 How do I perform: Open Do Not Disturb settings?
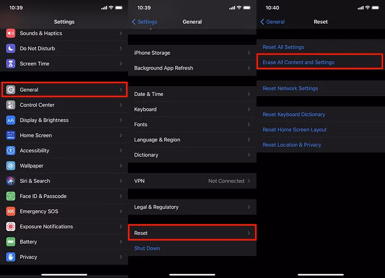pyautogui.click(x=64, y=49)
